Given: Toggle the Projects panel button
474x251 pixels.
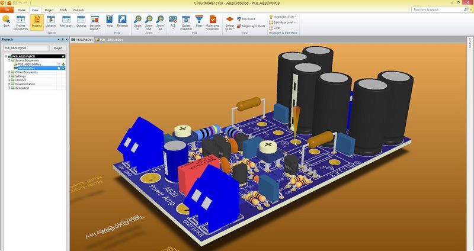Looking at the screenshot, I should (x=37, y=21).
